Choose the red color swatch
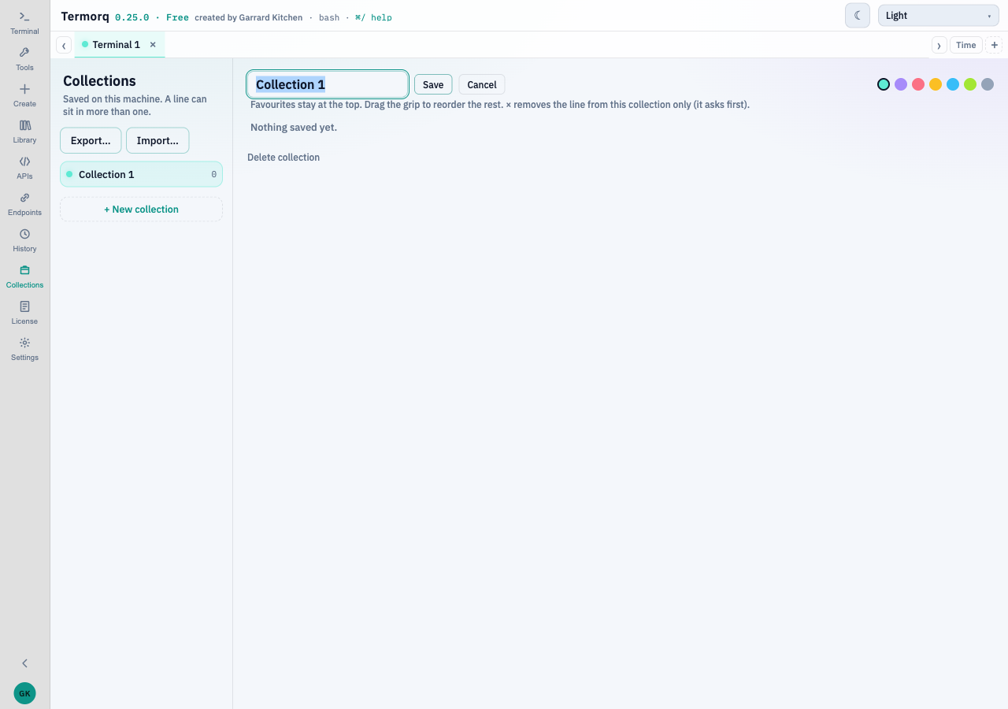The width and height of the screenshot is (1008, 709). pos(918,84)
